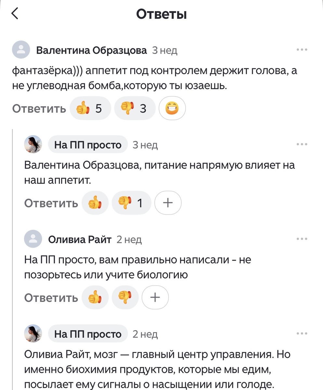Viewport: 323px width, 390px height.
Task: Like Оливиа Райт's comment
Action: pyautogui.click(x=95, y=297)
